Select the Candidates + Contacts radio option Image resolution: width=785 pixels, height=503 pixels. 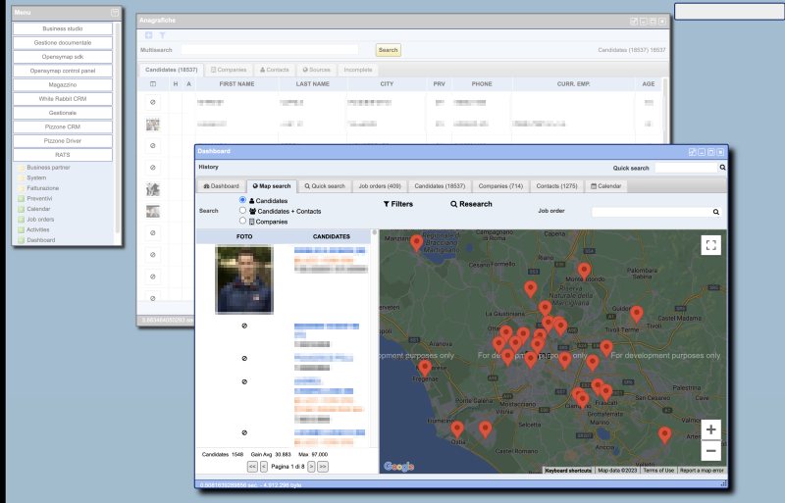tap(242, 210)
